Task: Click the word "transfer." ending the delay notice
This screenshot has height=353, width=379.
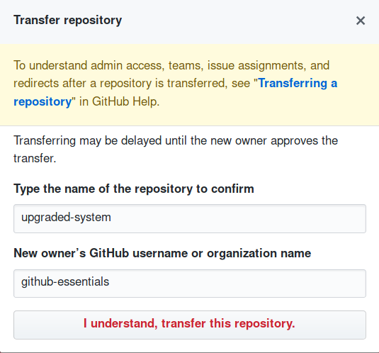Action: point(35,159)
